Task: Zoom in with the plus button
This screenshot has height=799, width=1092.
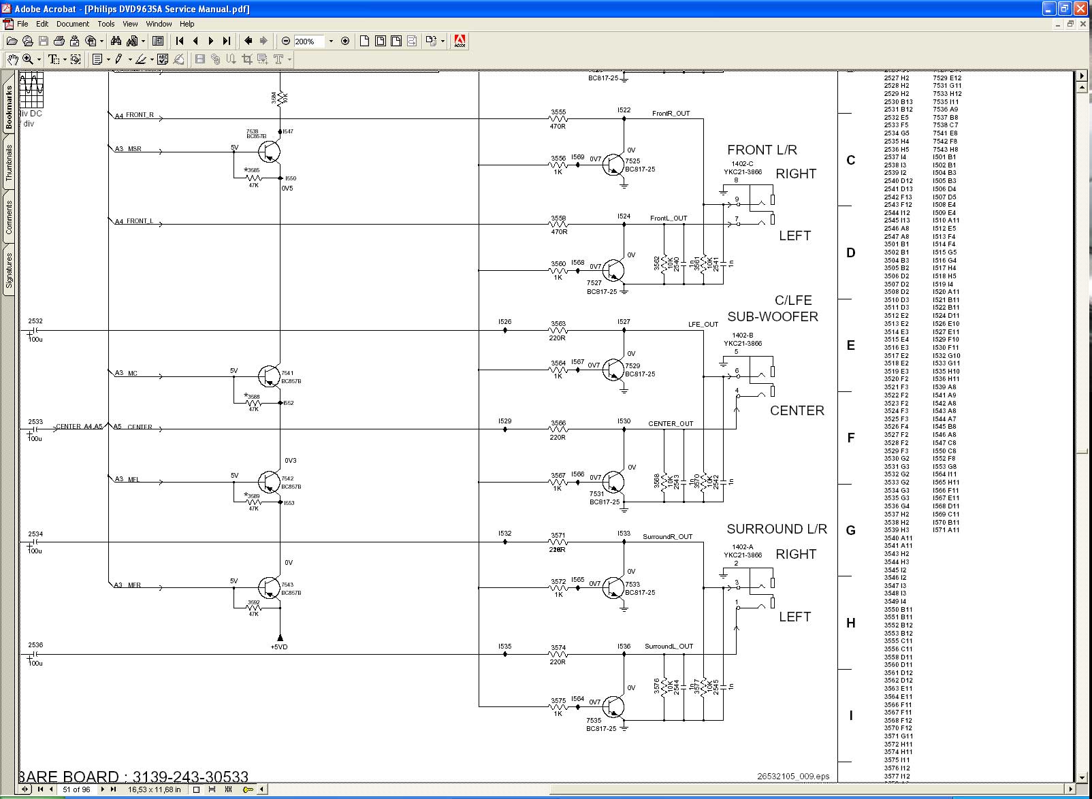Action: point(345,41)
